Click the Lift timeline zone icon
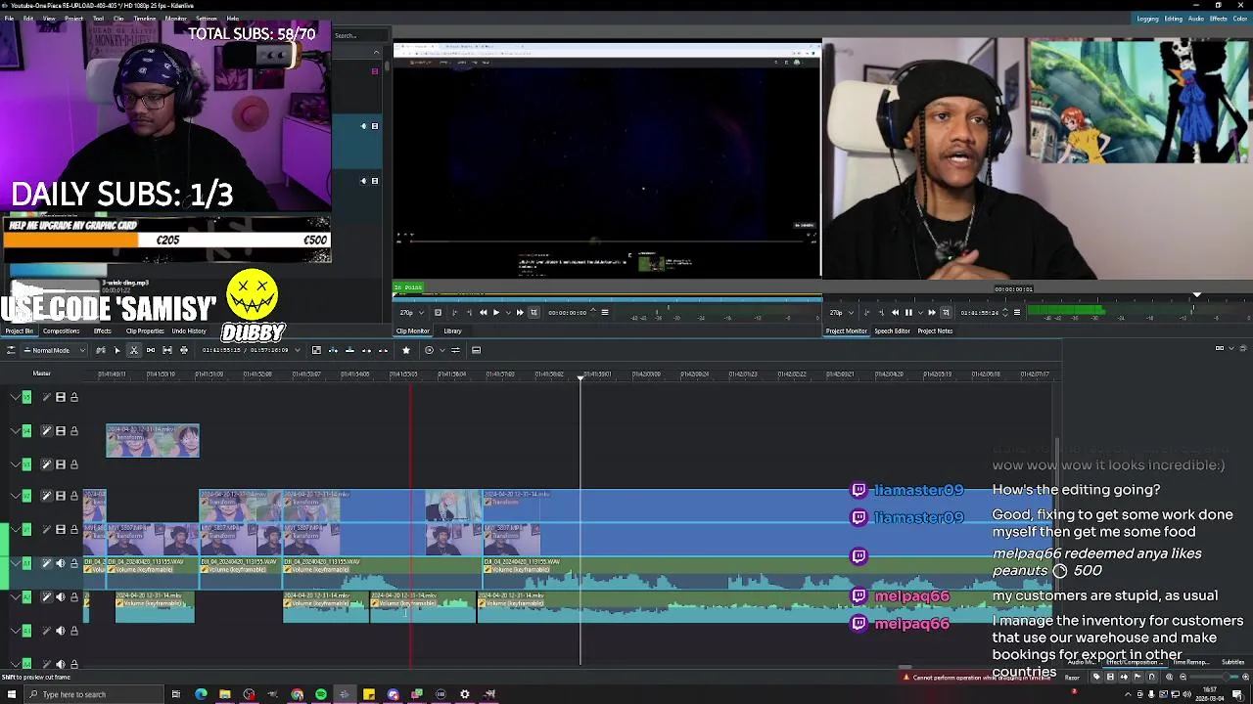This screenshot has height=704, width=1253. (x=383, y=350)
